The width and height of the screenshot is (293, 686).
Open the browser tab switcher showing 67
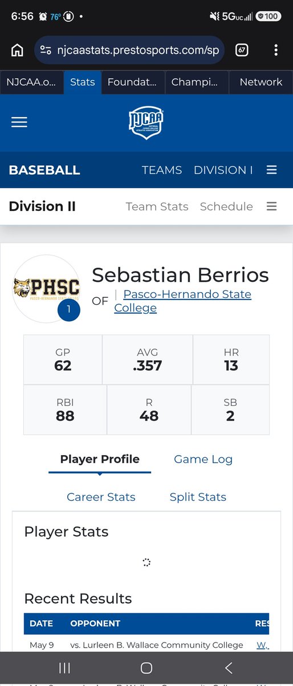[x=242, y=50]
